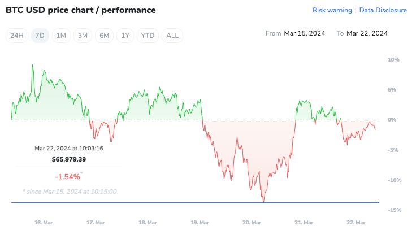Click the chart title heading
Viewport: 416px width, 243px height.
pos(80,10)
